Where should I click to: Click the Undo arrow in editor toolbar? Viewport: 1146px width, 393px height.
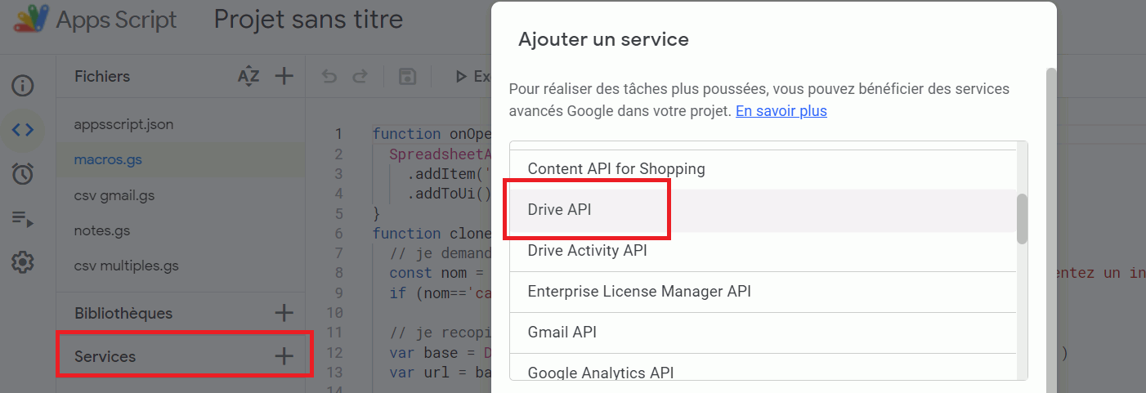329,77
